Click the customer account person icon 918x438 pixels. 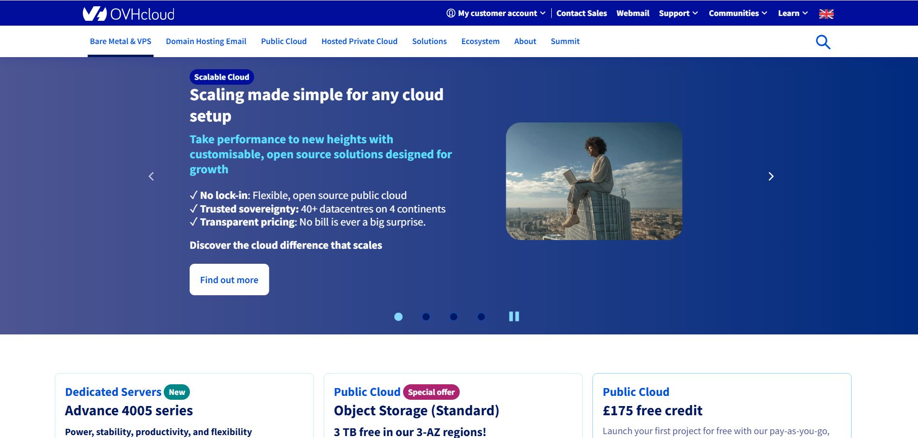pyautogui.click(x=451, y=13)
